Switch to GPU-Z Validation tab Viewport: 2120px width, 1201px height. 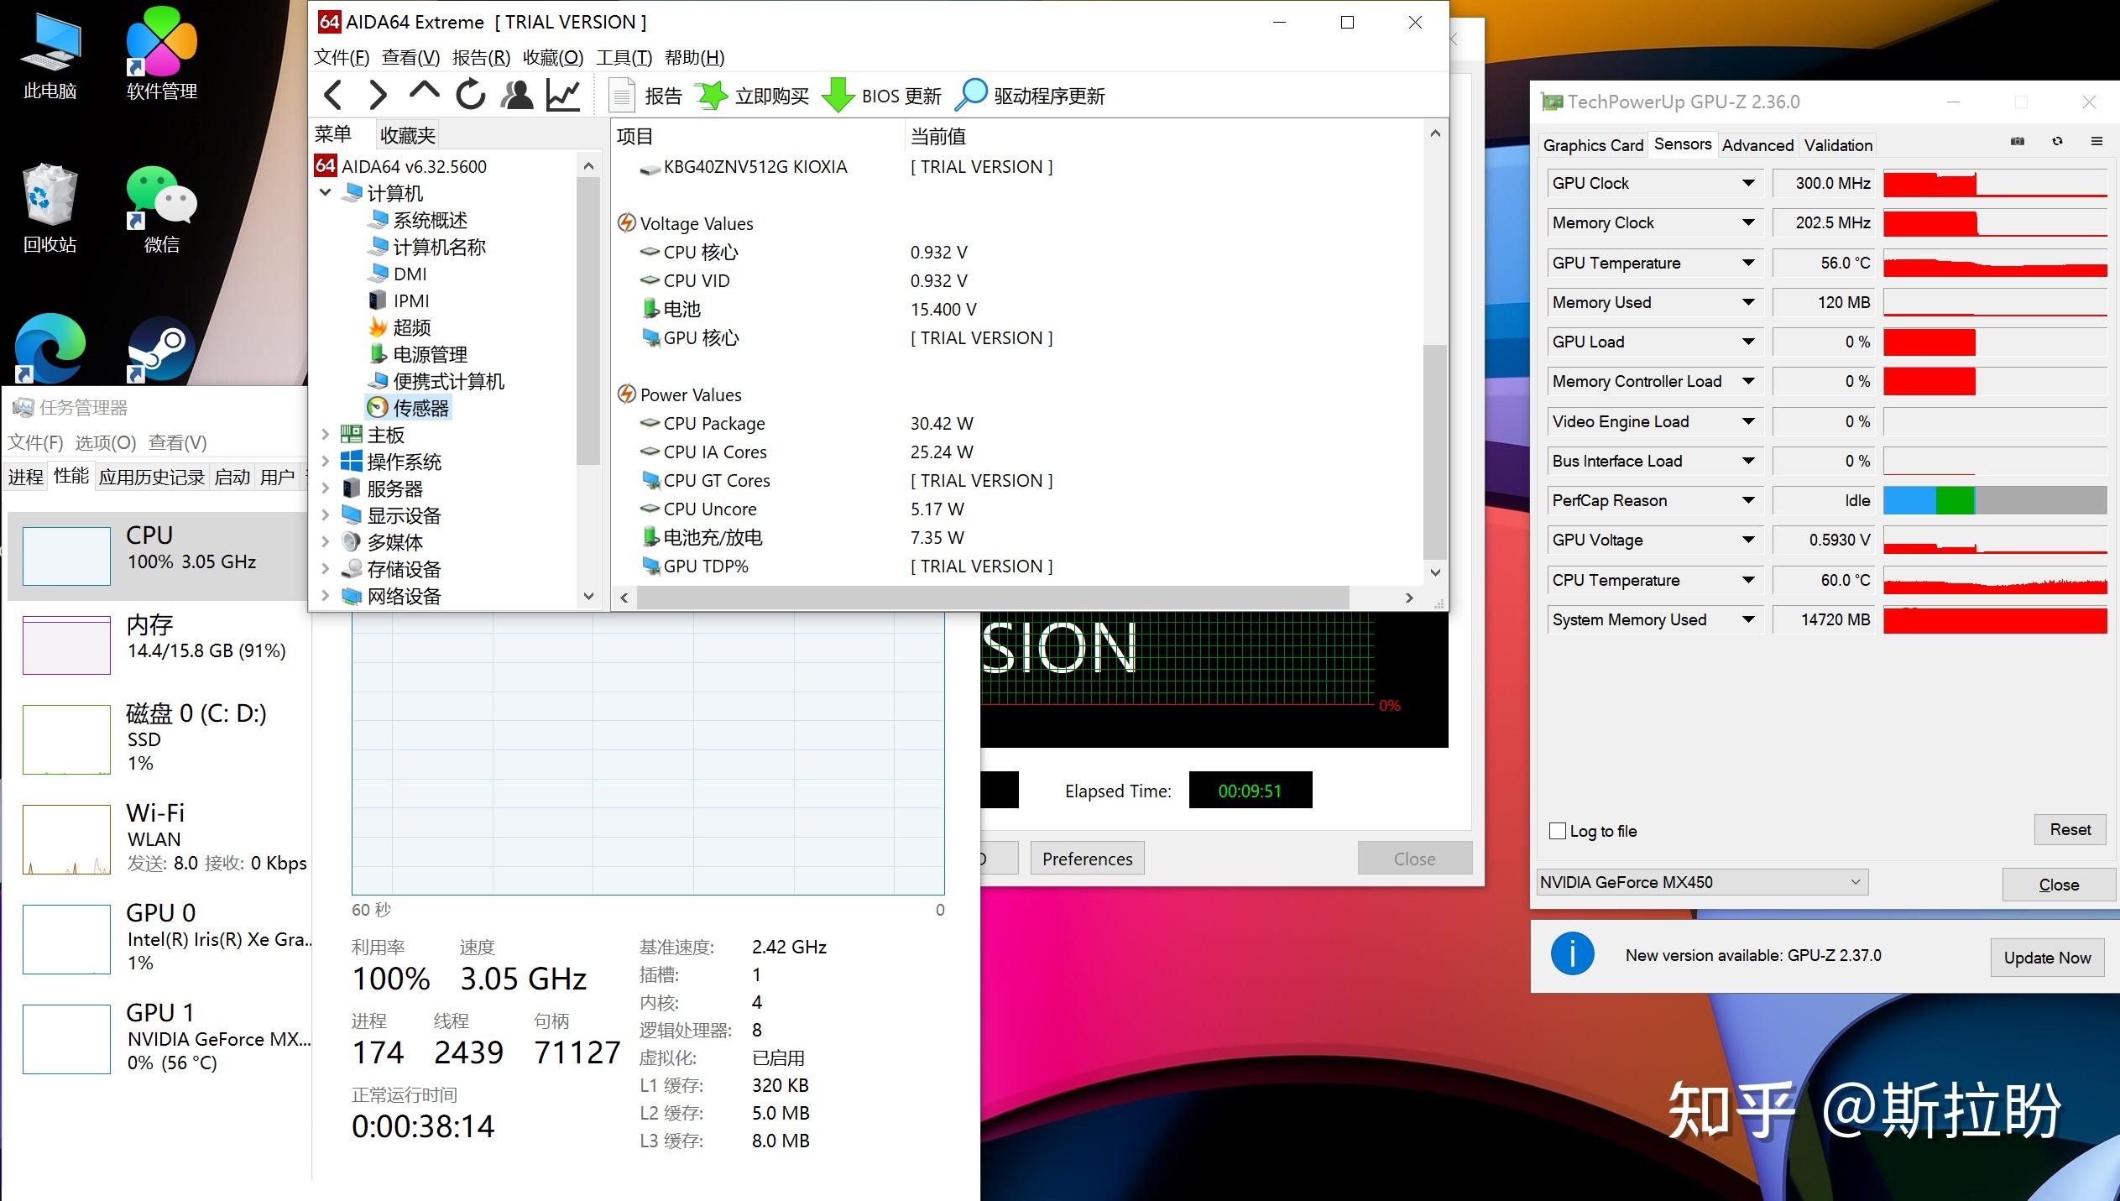coord(1838,145)
